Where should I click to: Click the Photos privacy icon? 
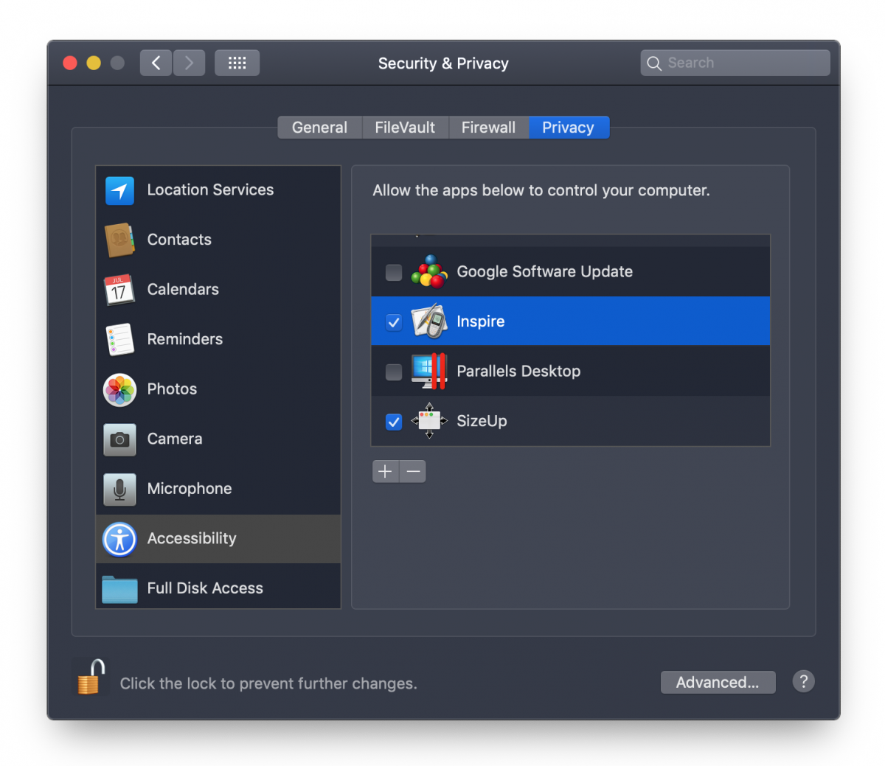coord(119,389)
